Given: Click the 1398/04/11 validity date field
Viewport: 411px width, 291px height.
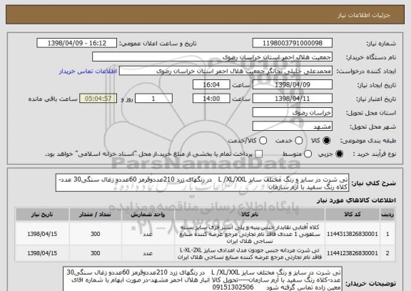Looking at the screenshot, I should 293,99.
